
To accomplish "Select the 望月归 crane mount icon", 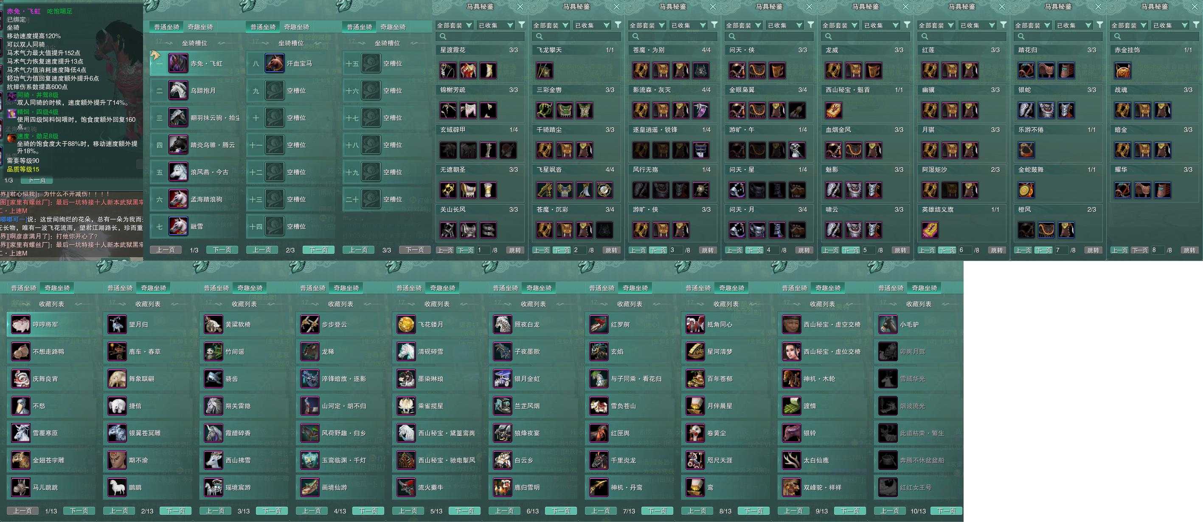I will pyautogui.click(x=117, y=325).
